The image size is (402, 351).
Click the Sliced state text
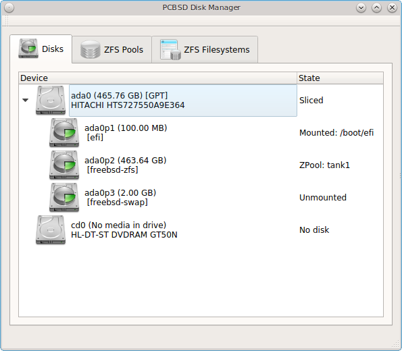(x=311, y=100)
